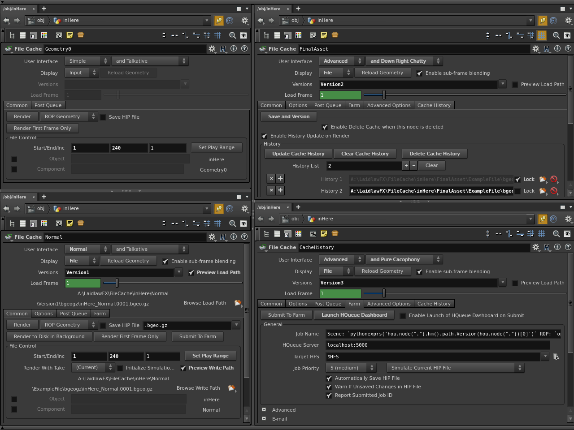Click the sticky note icon in the top toolbar
Image resolution: width=574 pixels, height=430 pixels.
click(70, 35)
